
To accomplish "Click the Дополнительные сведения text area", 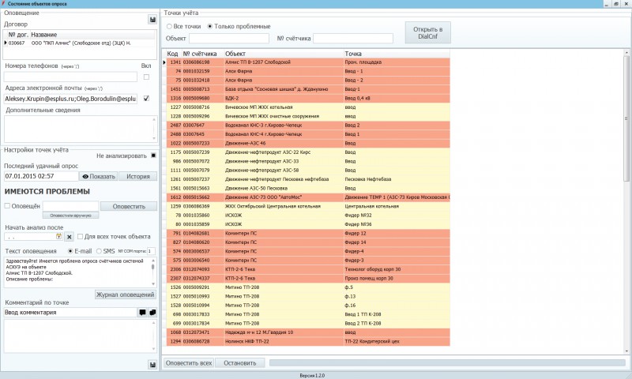I will [81, 129].
